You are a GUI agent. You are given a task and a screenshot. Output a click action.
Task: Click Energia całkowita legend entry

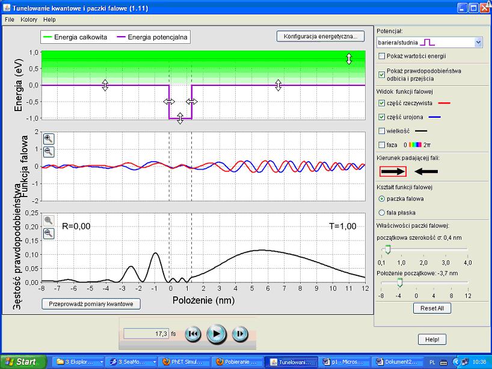[x=75, y=37]
